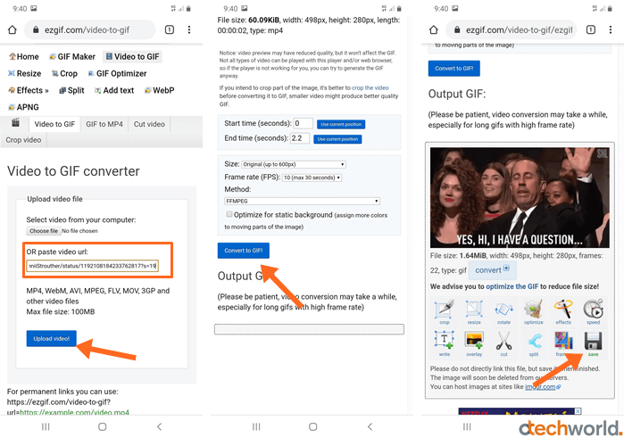Tap the Android recents button in the left phone screen
The height and width of the screenshot is (438, 624).
pyautogui.click(x=46, y=426)
